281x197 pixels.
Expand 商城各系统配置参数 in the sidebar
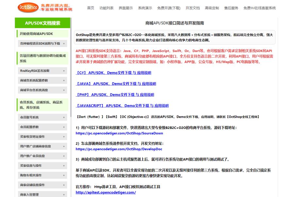coord(42,80)
